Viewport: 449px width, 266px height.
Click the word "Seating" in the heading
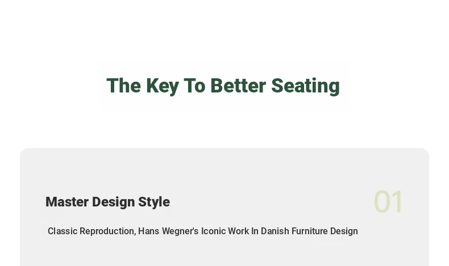point(305,86)
